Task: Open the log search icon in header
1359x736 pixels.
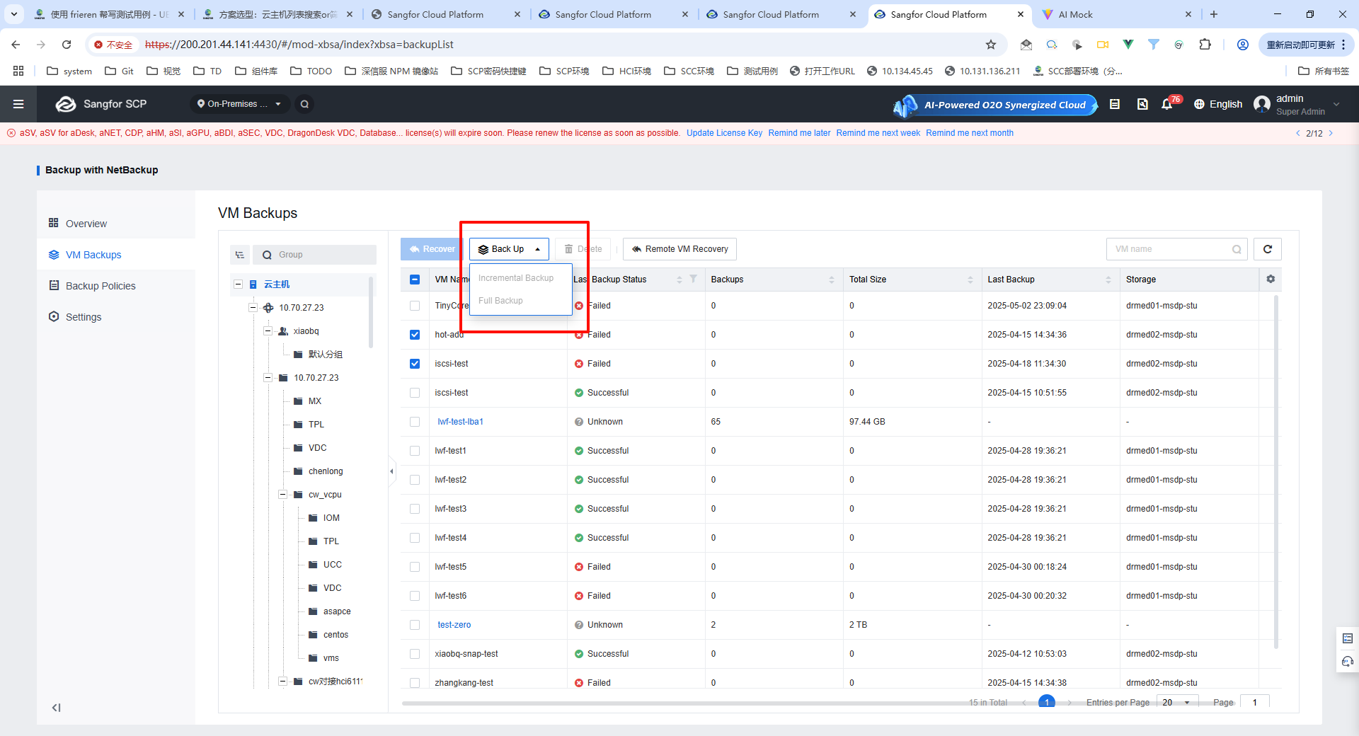Action: coord(1142,104)
